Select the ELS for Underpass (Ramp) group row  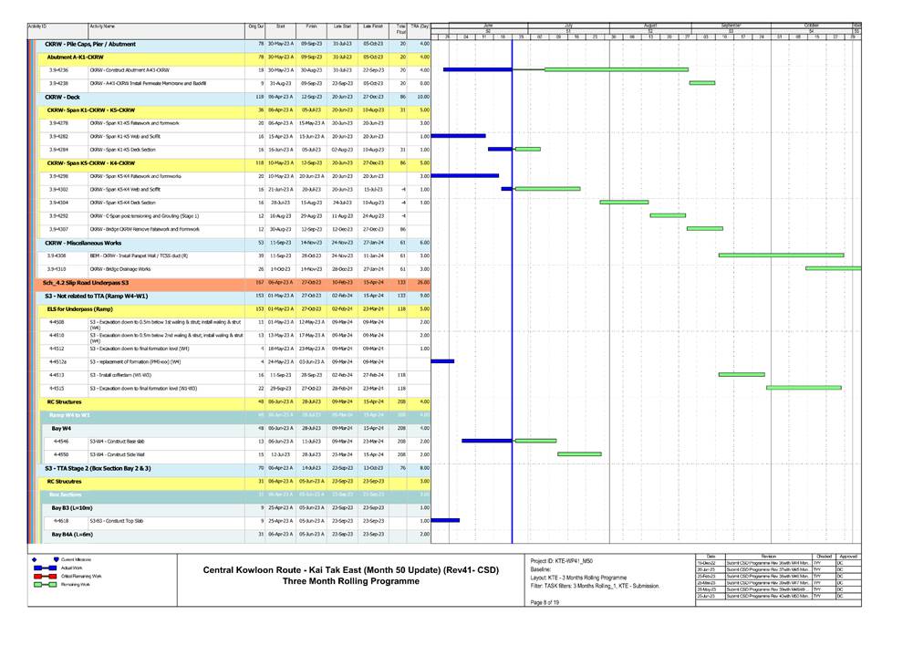[x=92, y=309]
